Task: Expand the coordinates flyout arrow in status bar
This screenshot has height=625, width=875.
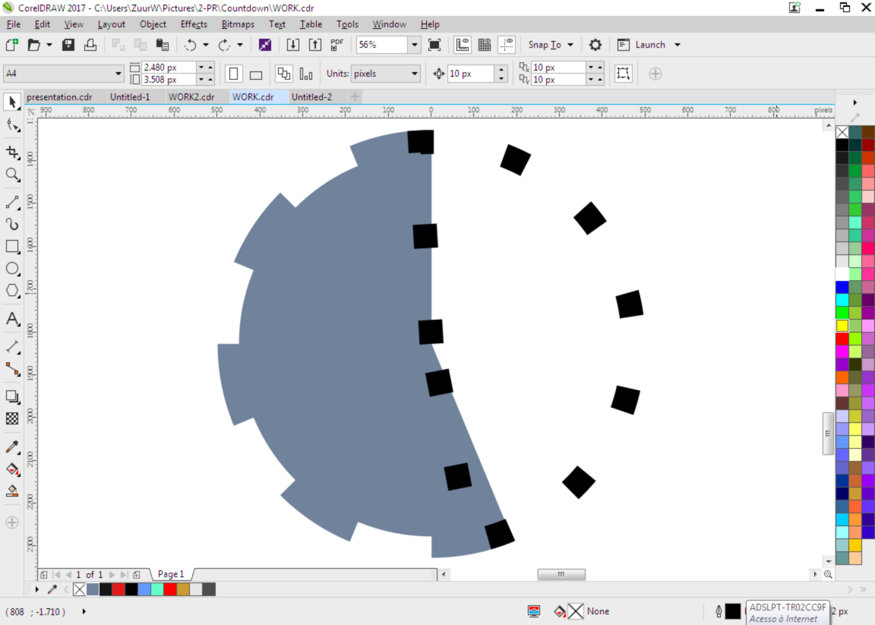Action: (x=84, y=611)
